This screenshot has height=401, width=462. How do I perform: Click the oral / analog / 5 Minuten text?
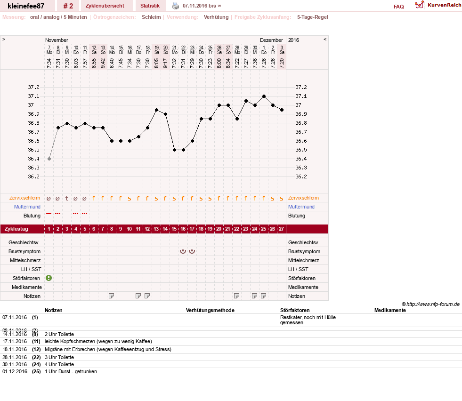(58, 17)
